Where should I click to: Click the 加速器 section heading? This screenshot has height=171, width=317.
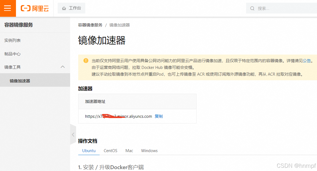click(x=85, y=89)
